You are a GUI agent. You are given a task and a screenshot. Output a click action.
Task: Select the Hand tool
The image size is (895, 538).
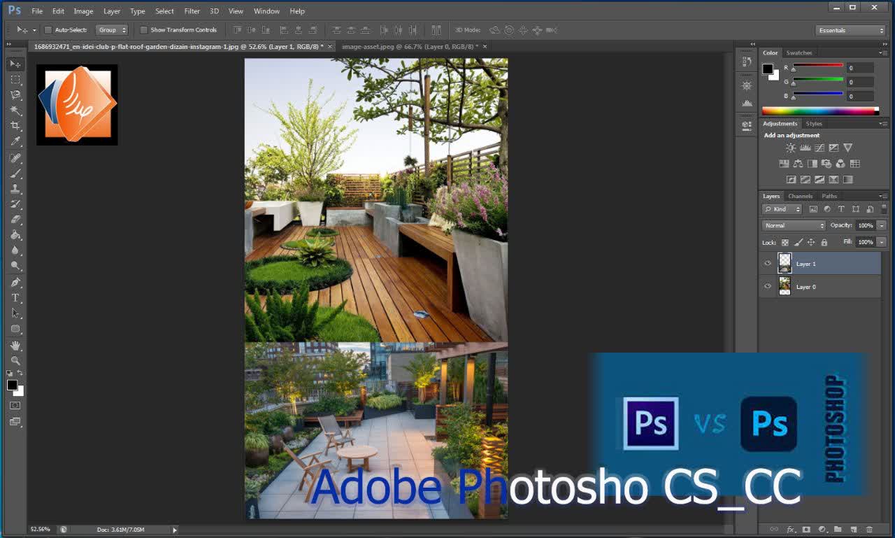(15, 346)
